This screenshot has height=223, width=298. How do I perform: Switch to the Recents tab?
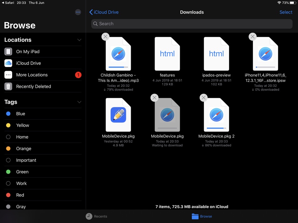coord(96,216)
